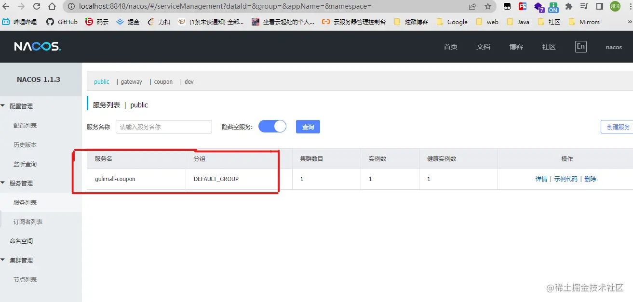Click the purple extension icon with badge 7
The image size is (633, 302).
pos(539,7)
